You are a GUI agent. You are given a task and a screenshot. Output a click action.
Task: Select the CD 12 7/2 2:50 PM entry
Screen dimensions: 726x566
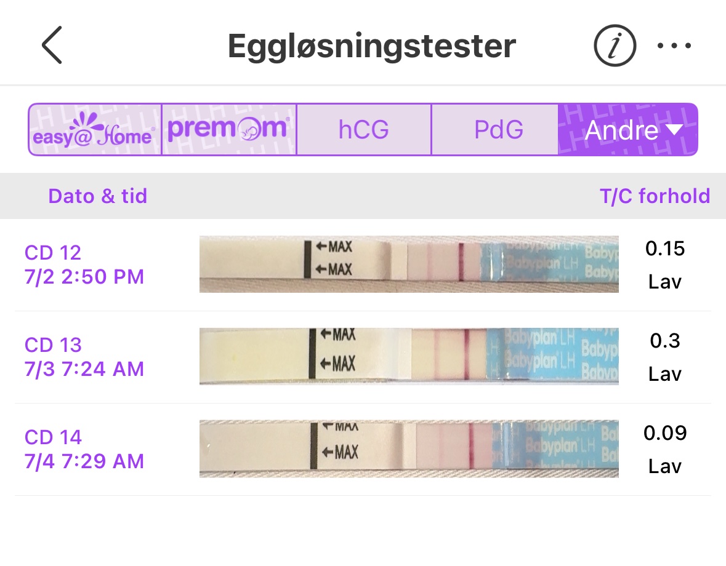tap(84, 265)
